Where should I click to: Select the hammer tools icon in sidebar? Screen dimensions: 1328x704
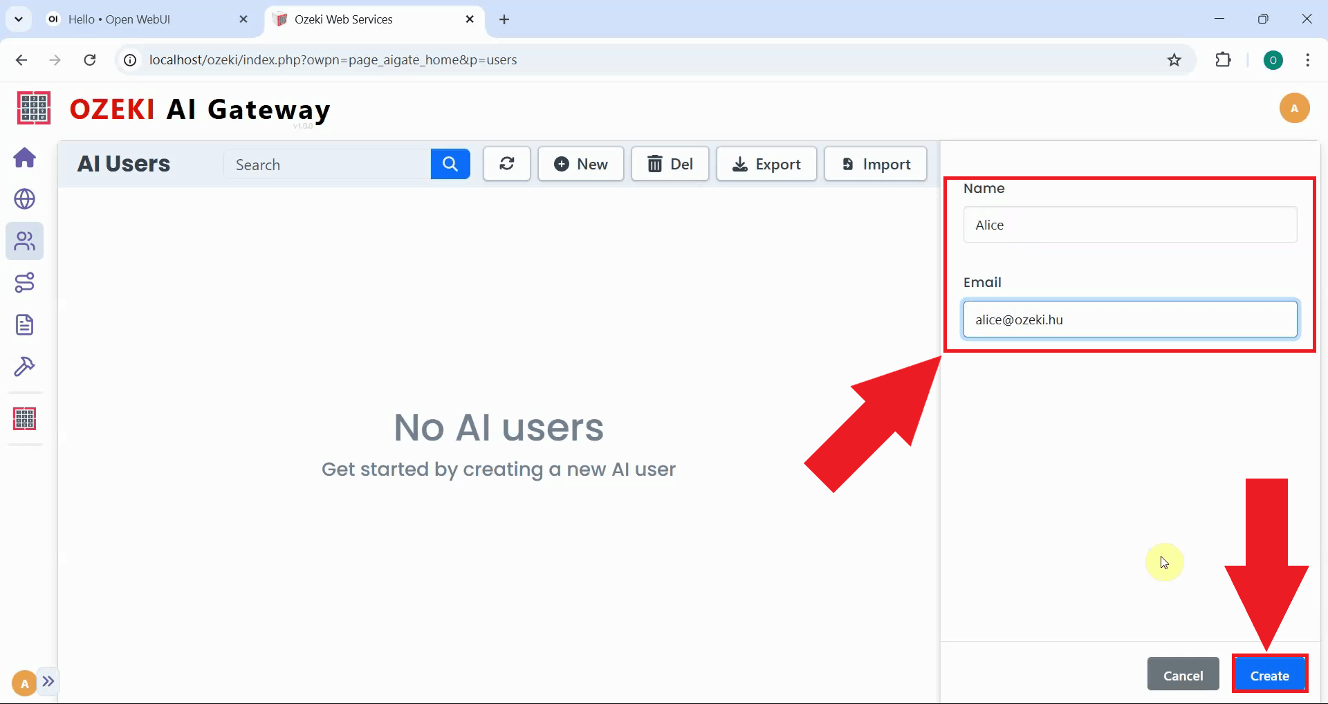point(25,367)
